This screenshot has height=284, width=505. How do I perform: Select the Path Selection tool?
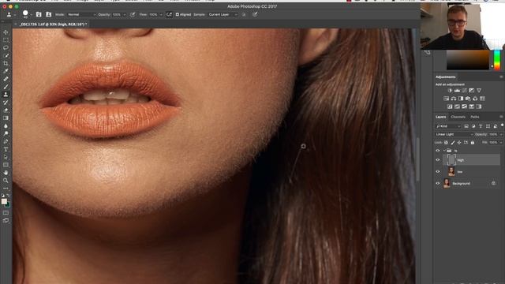click(x=6, y=157)
